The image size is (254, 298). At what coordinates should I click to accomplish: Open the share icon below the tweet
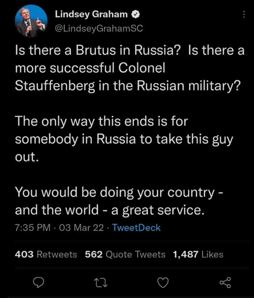(225, 282)
